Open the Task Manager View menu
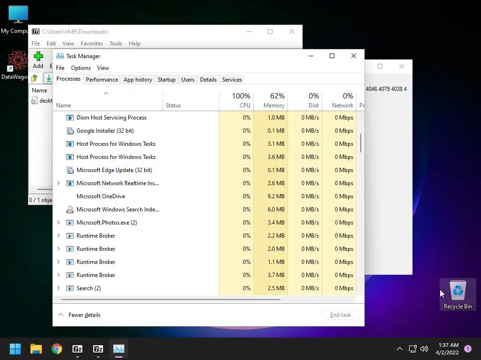Screen dimensions: 481x360 103,68
